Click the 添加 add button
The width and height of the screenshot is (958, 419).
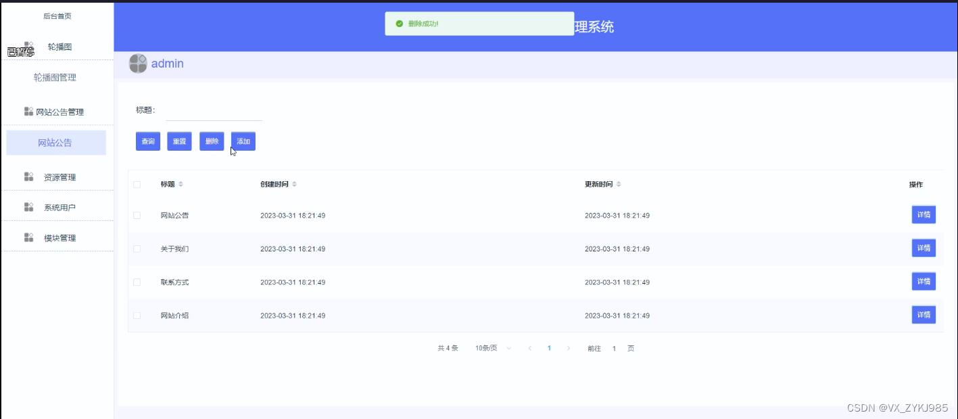click(x=243, y=141)
